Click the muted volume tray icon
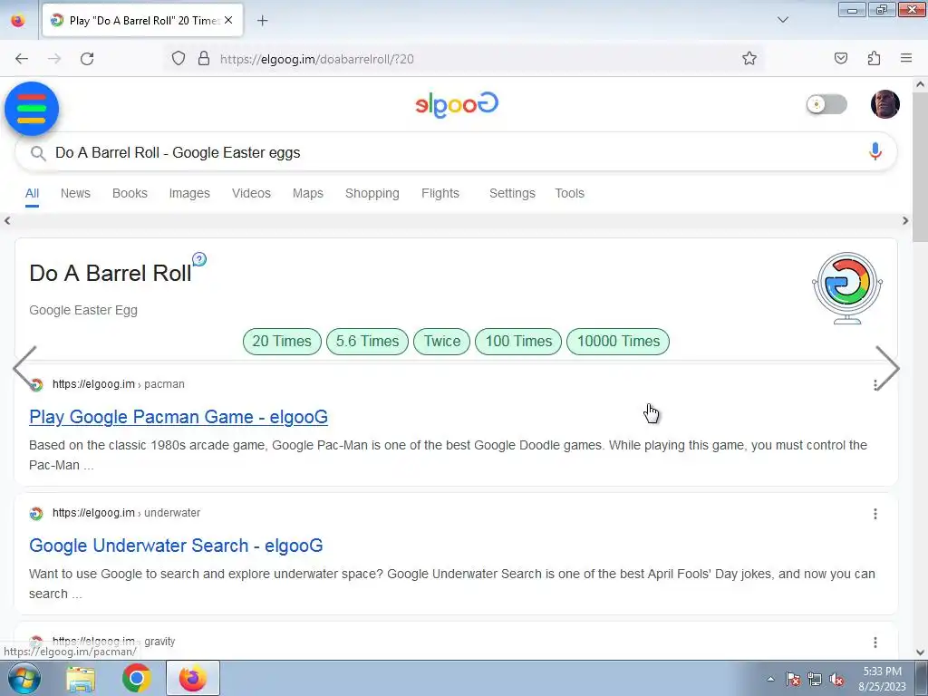Viewport: 928px width, 696px height. [x=836, y=679]
